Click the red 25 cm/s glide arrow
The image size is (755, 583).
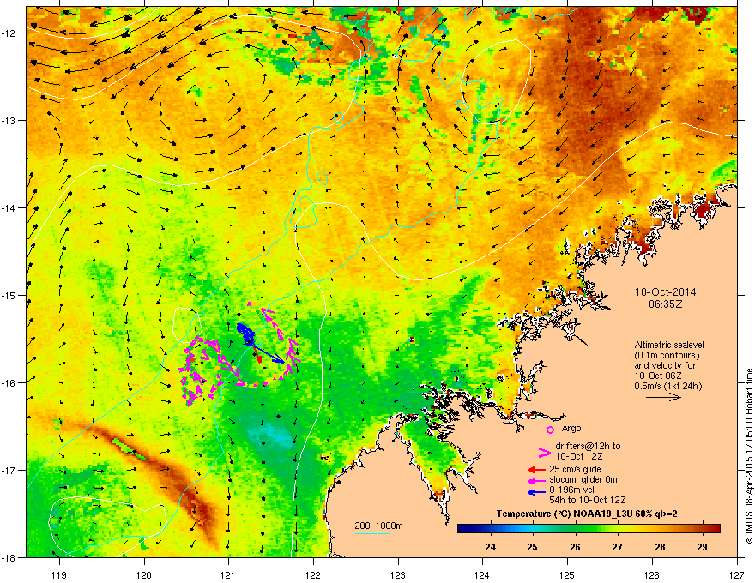click(536, 470)
